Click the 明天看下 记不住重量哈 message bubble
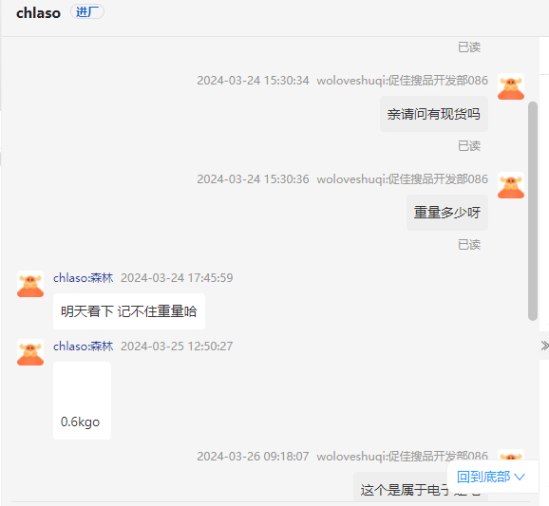Viewport: 549px width, 506px height. (129, 311)
